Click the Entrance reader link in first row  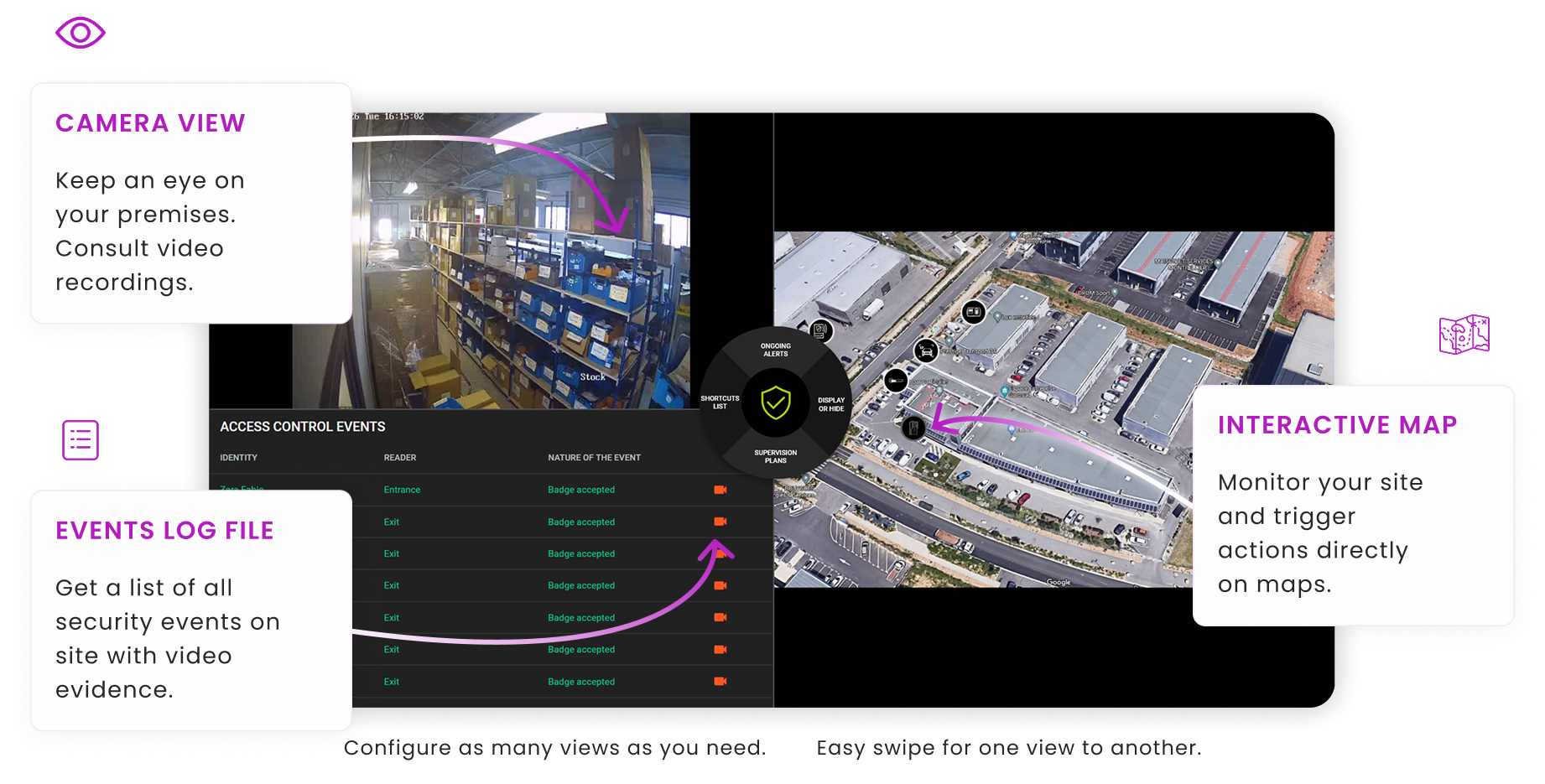402,490
